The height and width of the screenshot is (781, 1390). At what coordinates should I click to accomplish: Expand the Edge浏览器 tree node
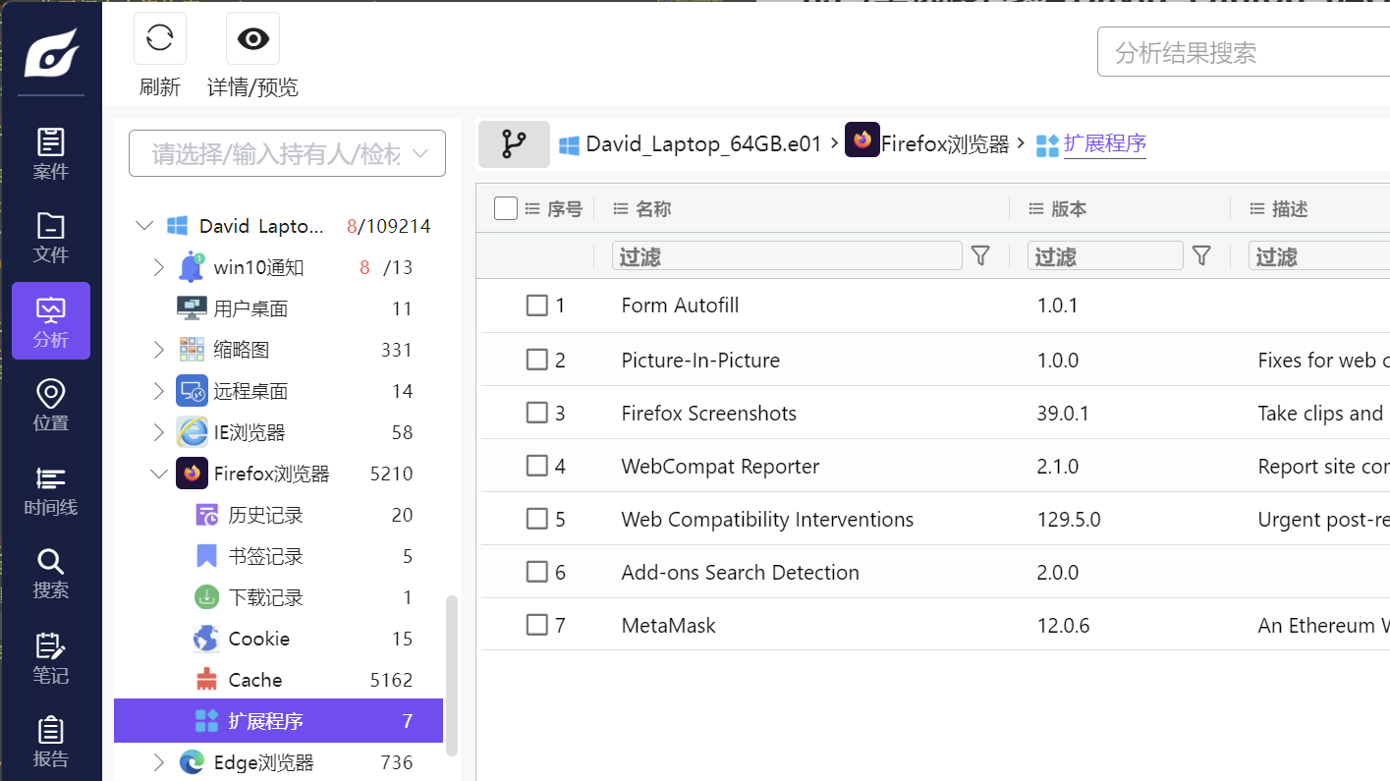(158, 762)
